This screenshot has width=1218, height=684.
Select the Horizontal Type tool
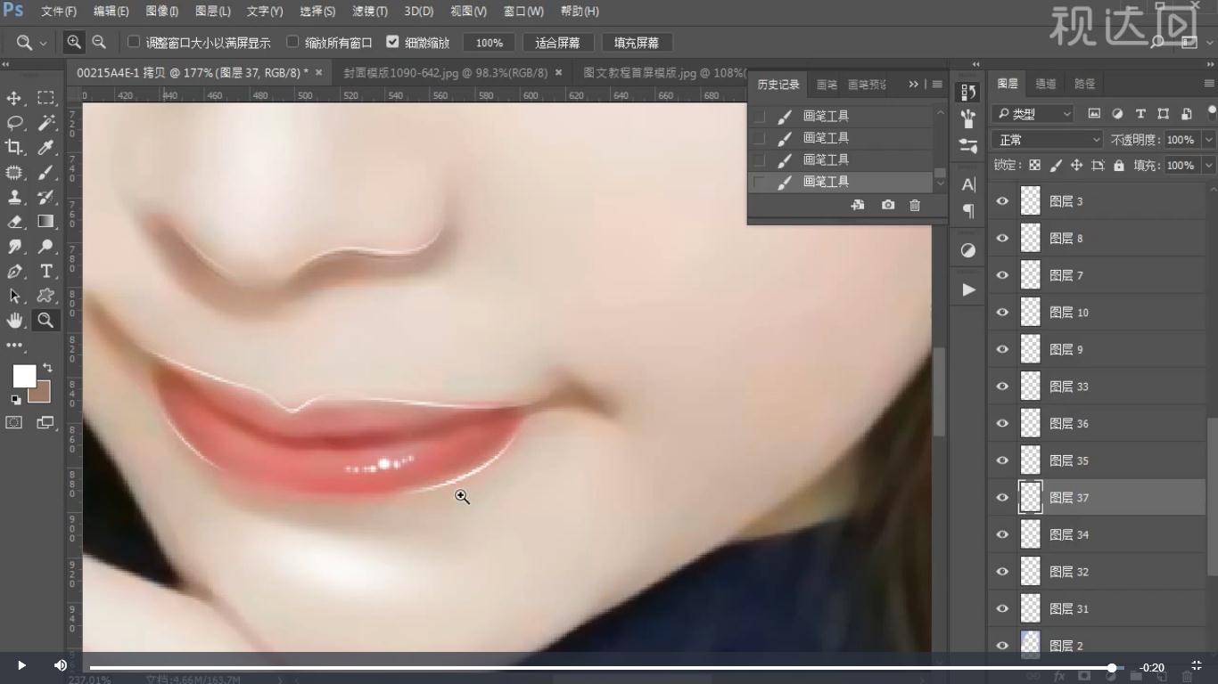tap(45, 272)
